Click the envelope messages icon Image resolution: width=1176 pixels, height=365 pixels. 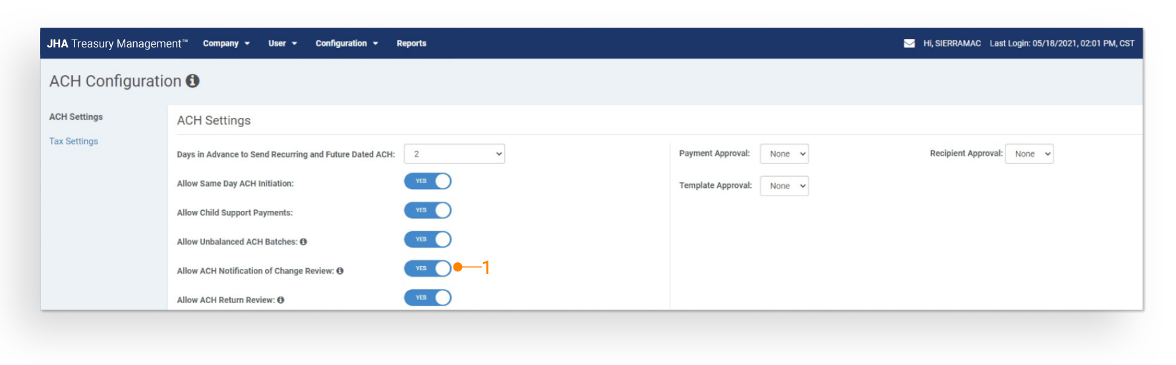point(909,43)
